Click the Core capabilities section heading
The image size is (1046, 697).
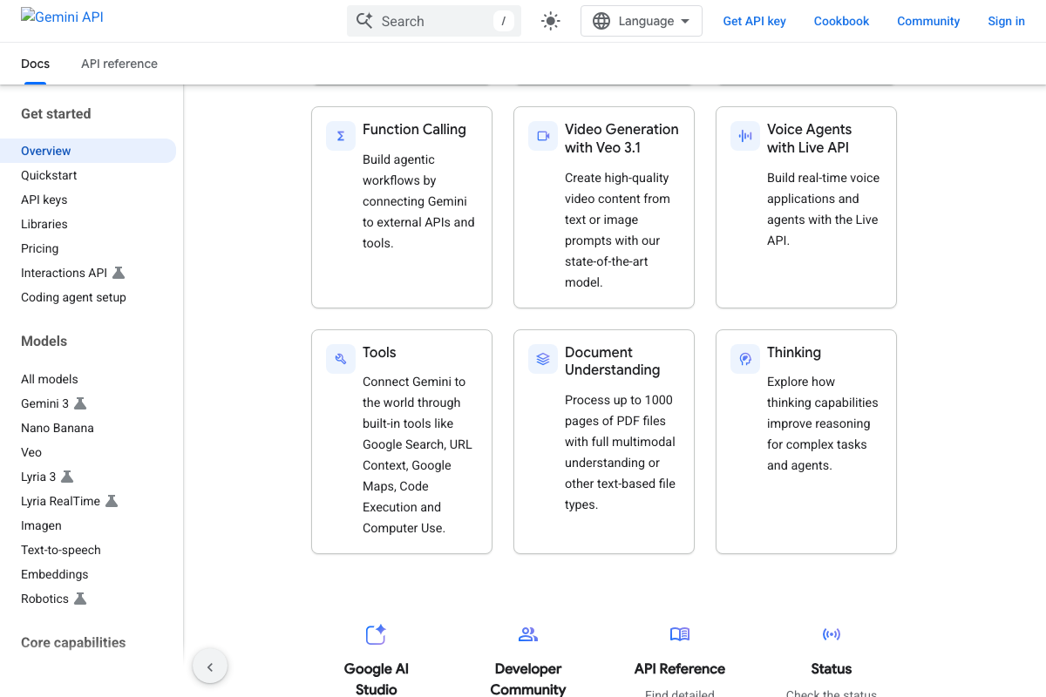(x=73, y=642)
